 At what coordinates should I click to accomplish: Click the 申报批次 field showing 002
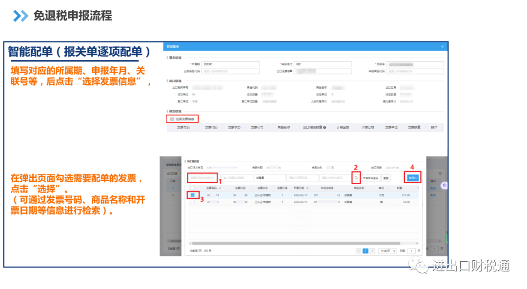coord(323,64)
